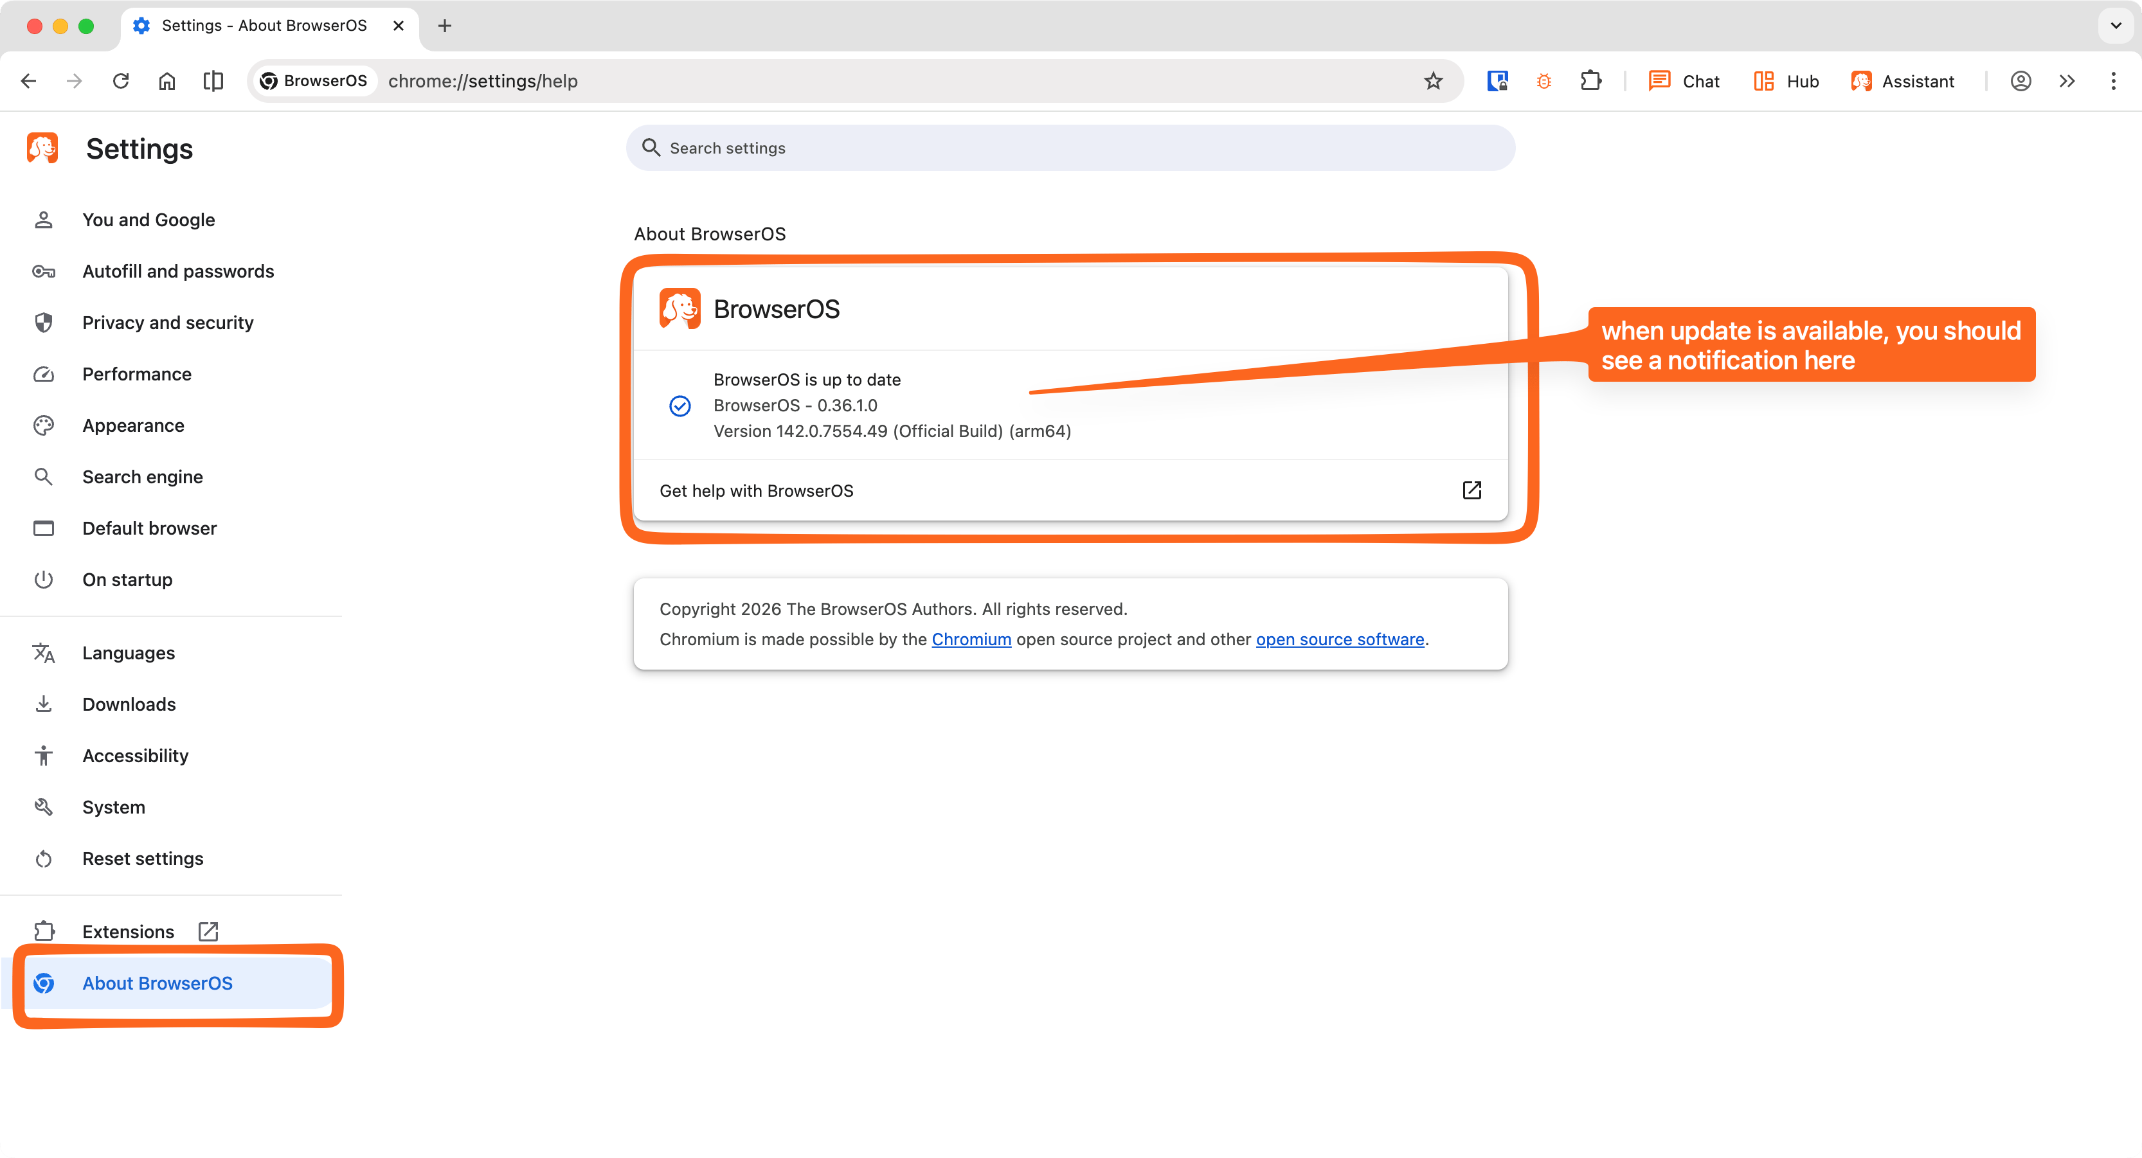Screen dimensions: 2142x1158
Task: Open System settings
Action: coord(171,807)
